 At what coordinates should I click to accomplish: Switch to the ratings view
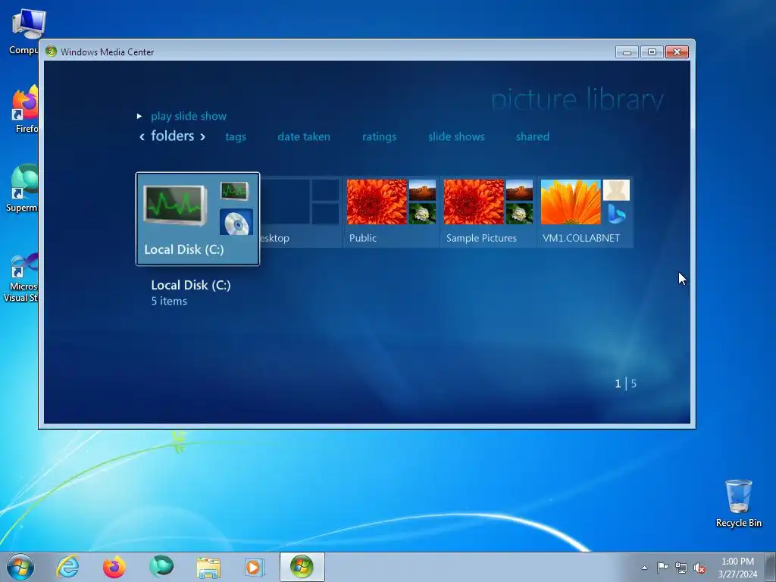[x=379, y=136]
